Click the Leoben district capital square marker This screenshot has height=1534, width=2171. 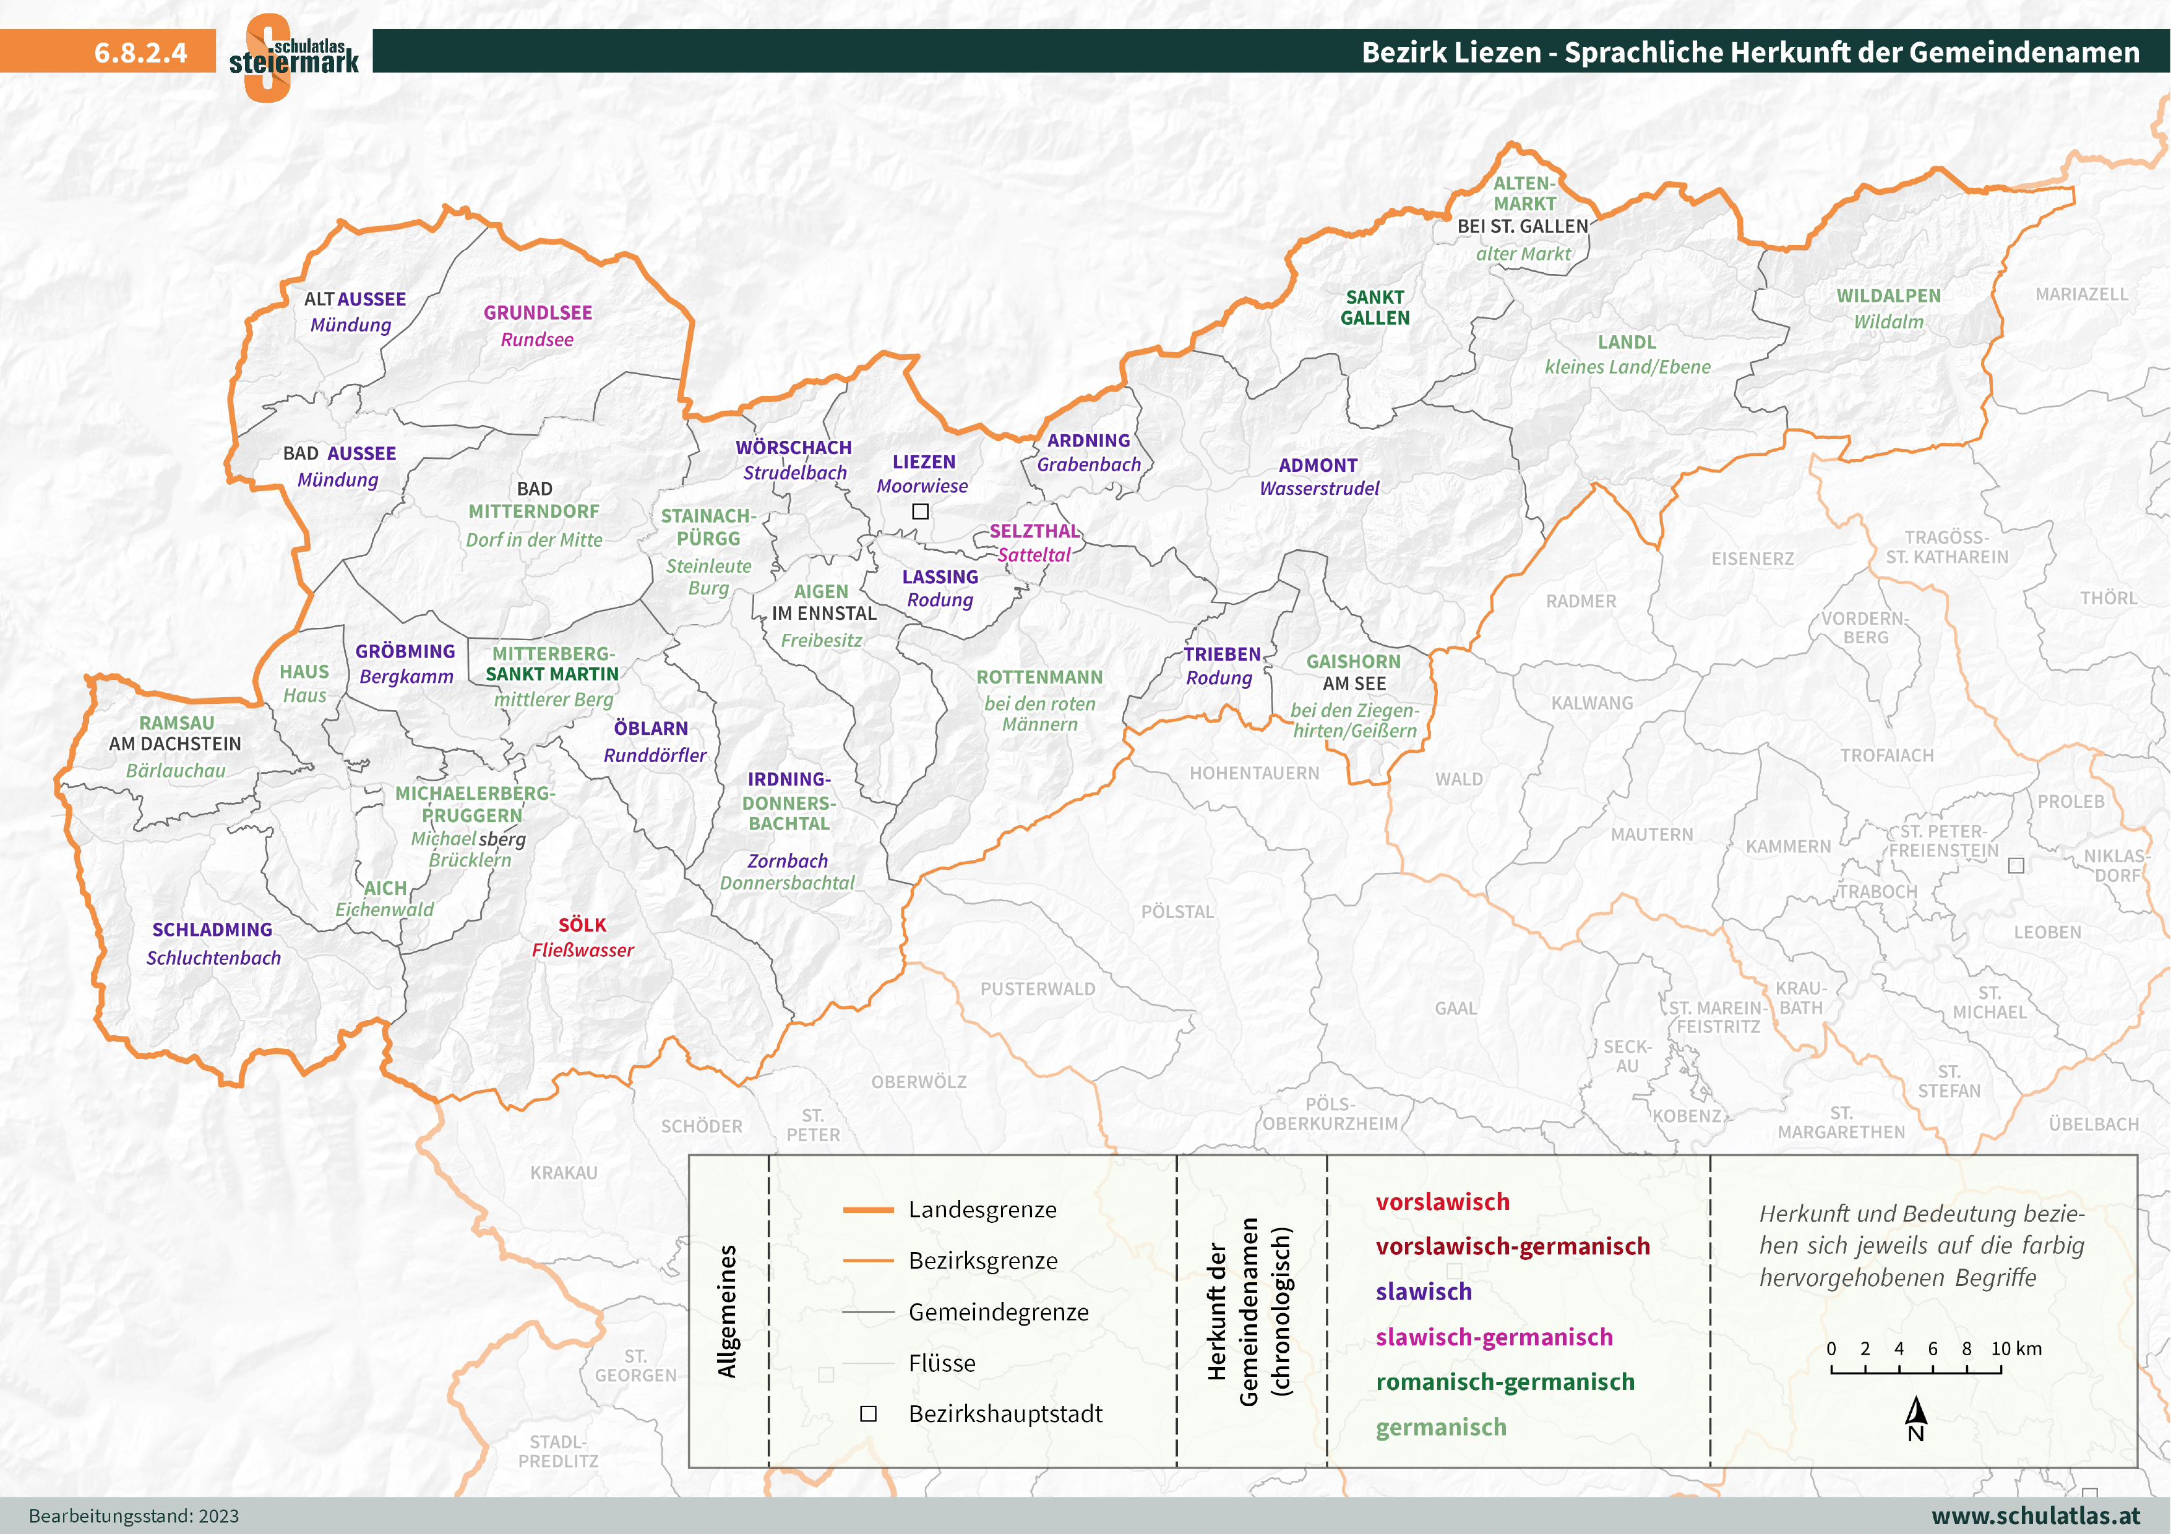pos(2016,865)
